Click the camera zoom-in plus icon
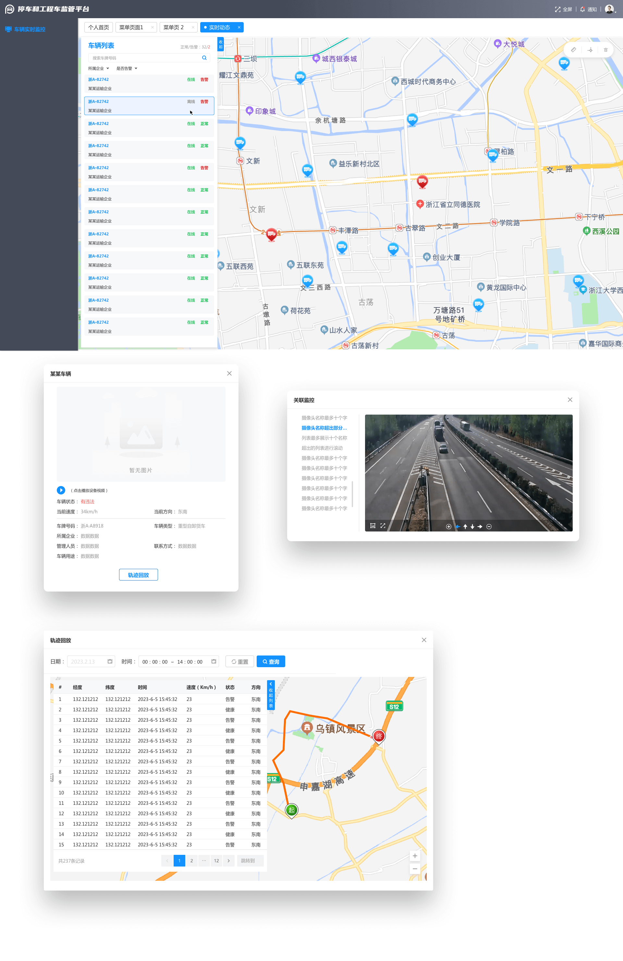This screenshot has width=623, height=961. (x=448, y=526)
